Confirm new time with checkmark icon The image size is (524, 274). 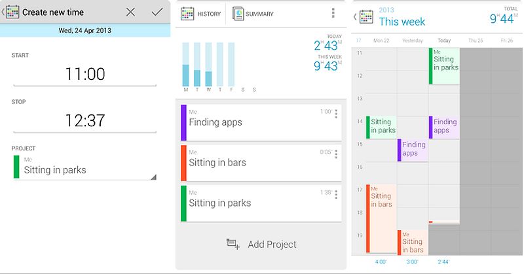tap(157, 12)
